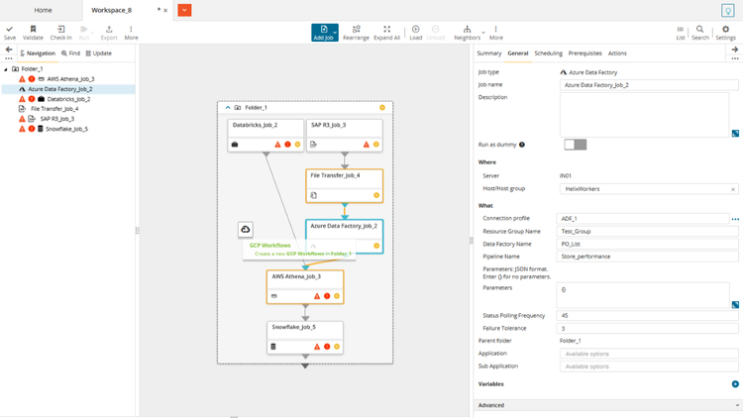Click the Neighbors icon
743x418 pixels.
pos(467,33)
